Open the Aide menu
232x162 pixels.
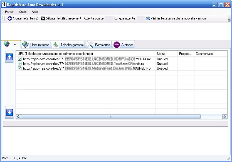point(34,12)
